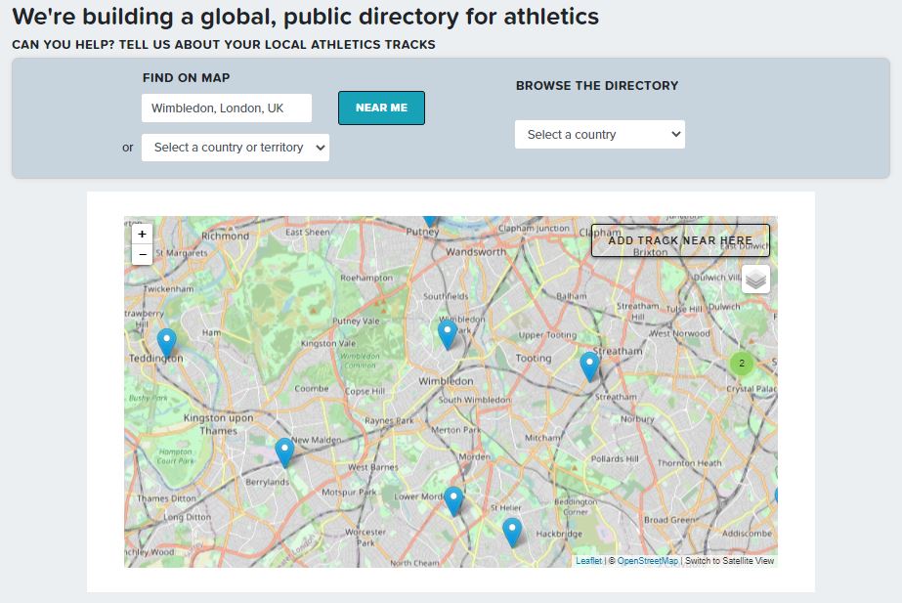Image resolution: width=902 pixels, height=603 pixels.
Task: Select the track marker near Hackbridge
Action: tap(512, 533)
